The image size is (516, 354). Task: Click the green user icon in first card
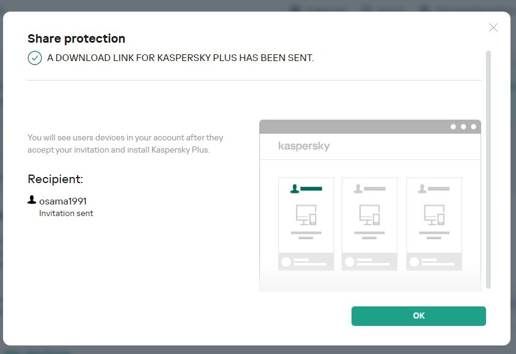tap(295, 189)
